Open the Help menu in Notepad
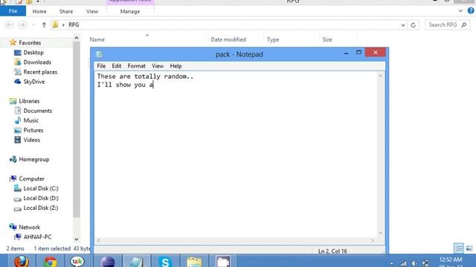The width and height of the screenshot is (476, 267). 176,66
